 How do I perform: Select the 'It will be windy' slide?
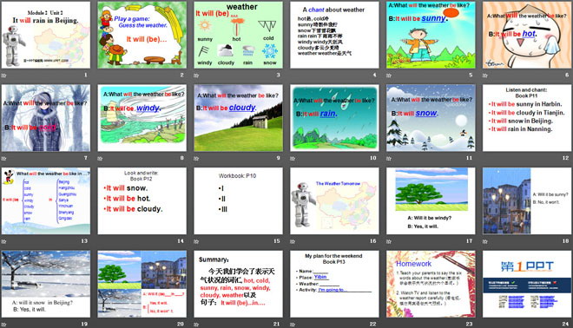pos(142,118)
